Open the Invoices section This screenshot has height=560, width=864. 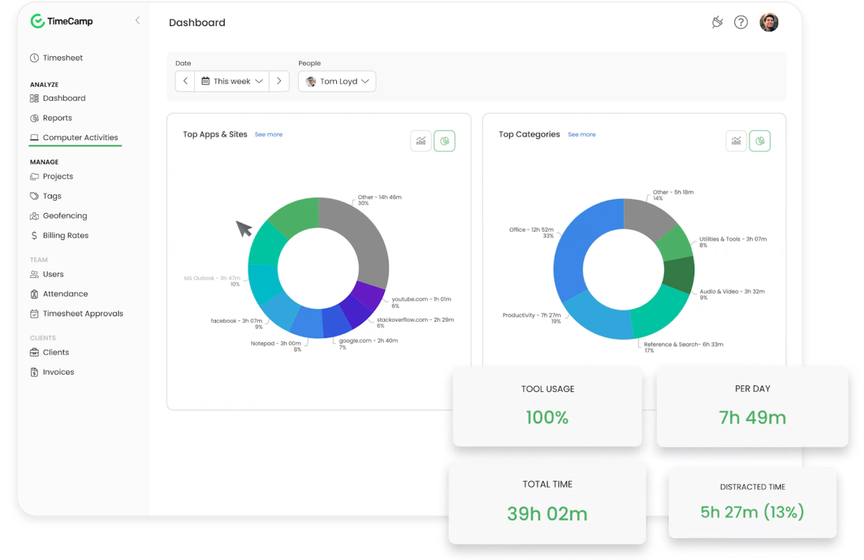[x=57, y=372]
